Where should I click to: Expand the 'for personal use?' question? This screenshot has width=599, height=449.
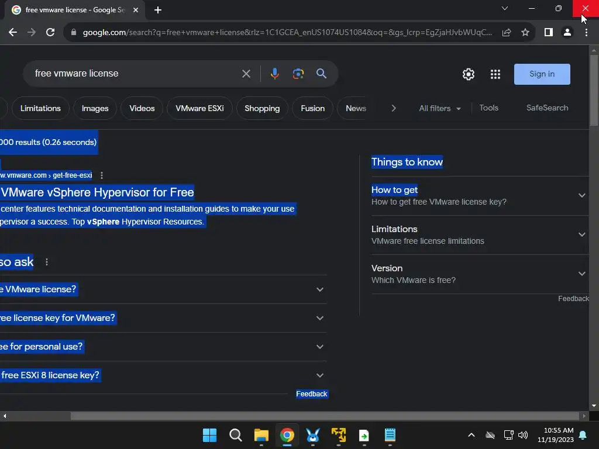pos(164,347)
